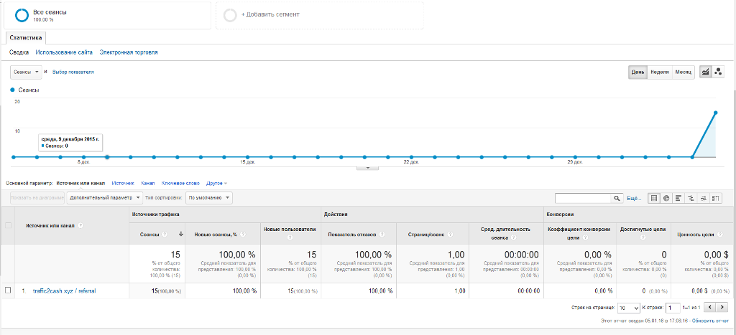Switch chart to motion bubbles icon
Screen dimensions: 736x335
pos(717,72)
